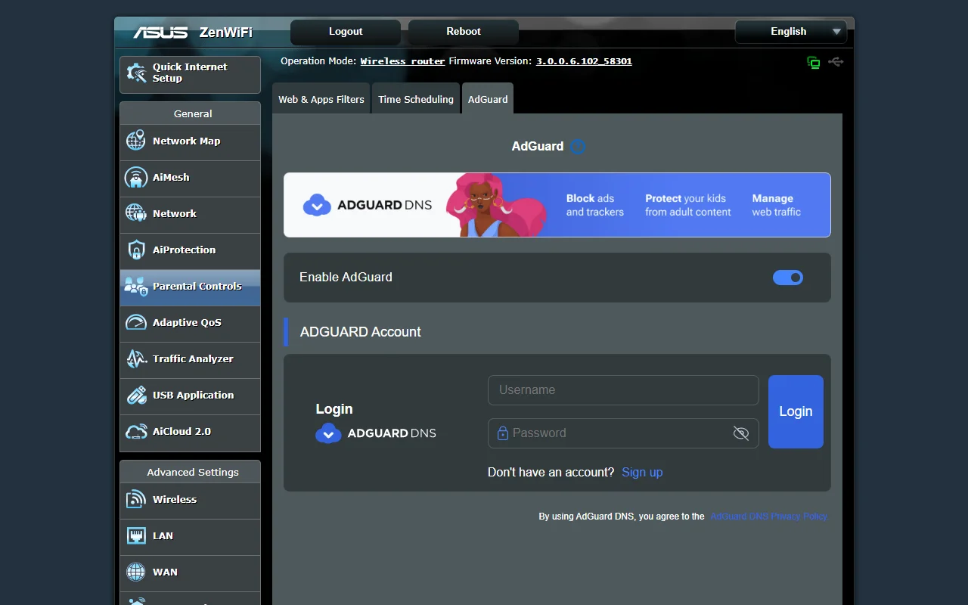Image resolution: width=968 pixels, height=605 pixels.
Task: Open the Web & Apps Filters tab
Action: point(321,98)
